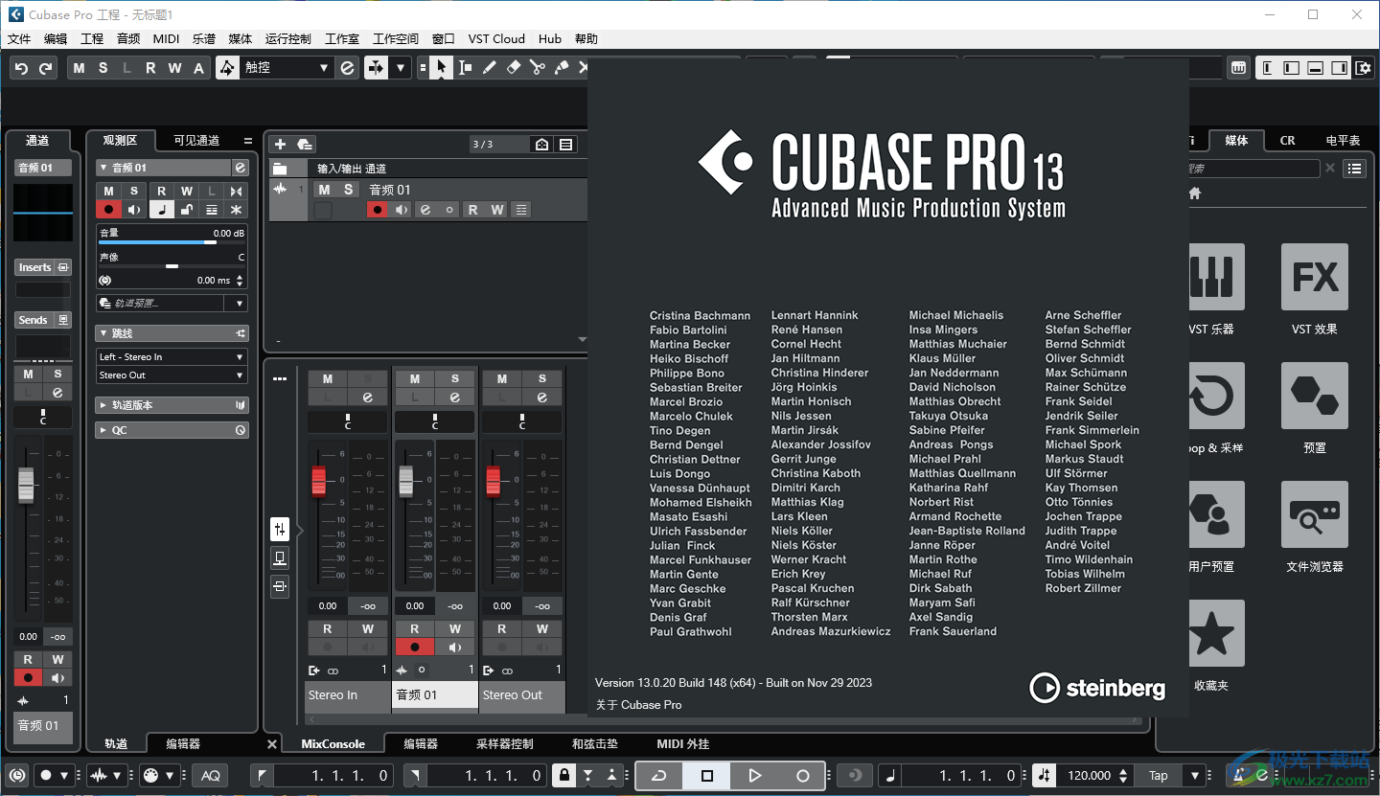Open the Loops & Samples tile
Screen dimensions: 1380x796
tap(1215, 396)
